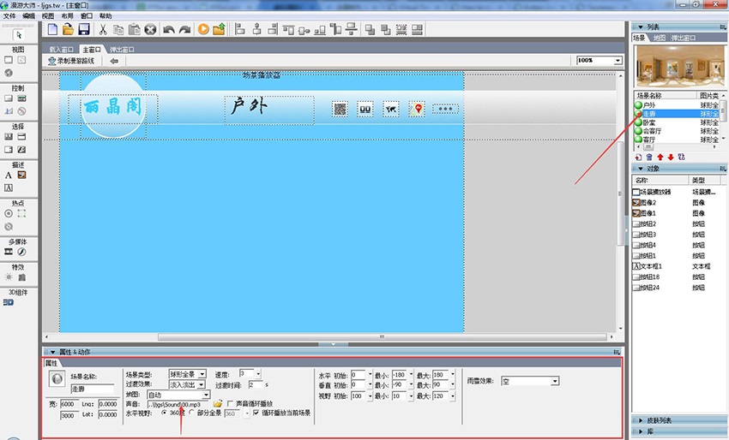Click the 录制漫游路线 button
This screenshot has width=729, height=440.
[x=76, y=61]
